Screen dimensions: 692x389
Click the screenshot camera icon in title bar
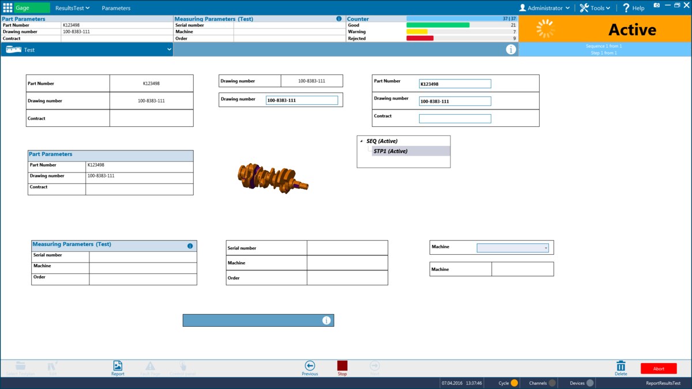click(657, 6)
